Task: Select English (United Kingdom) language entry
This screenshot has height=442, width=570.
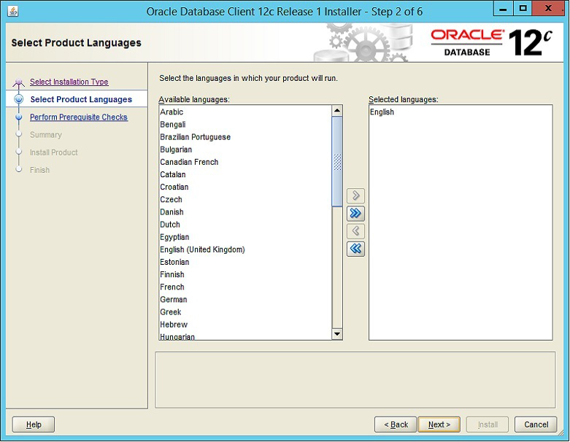Action: pos(202,249)
